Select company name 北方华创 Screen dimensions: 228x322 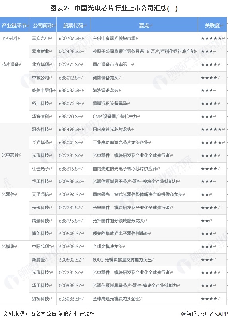[40, 64]
